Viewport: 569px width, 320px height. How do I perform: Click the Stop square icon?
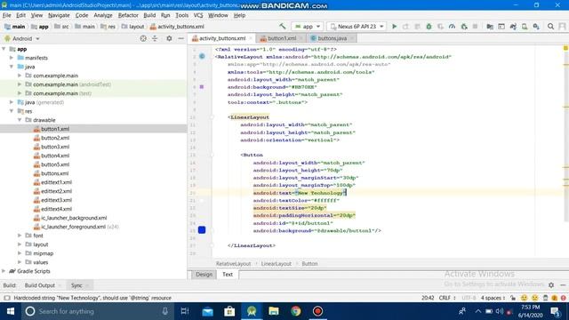click(475, 27)
